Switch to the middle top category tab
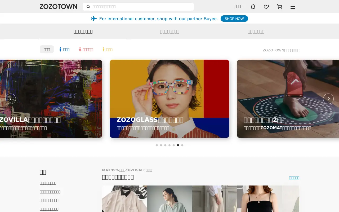 169,32
